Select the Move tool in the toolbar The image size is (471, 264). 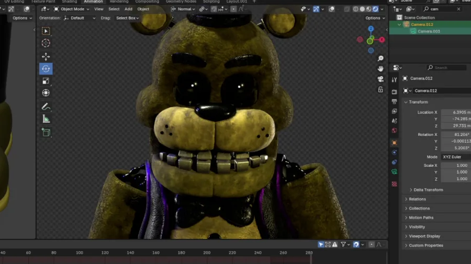tap(46, 56)
